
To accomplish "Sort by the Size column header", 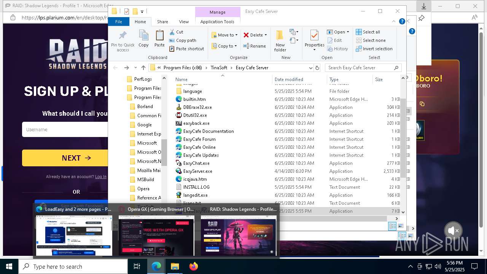I will pyautogui.click(x=379, y=80).
